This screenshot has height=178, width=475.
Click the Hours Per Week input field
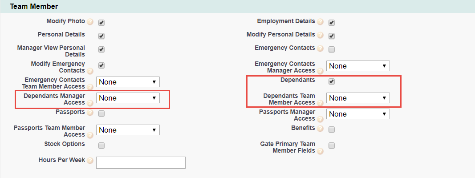141,162
